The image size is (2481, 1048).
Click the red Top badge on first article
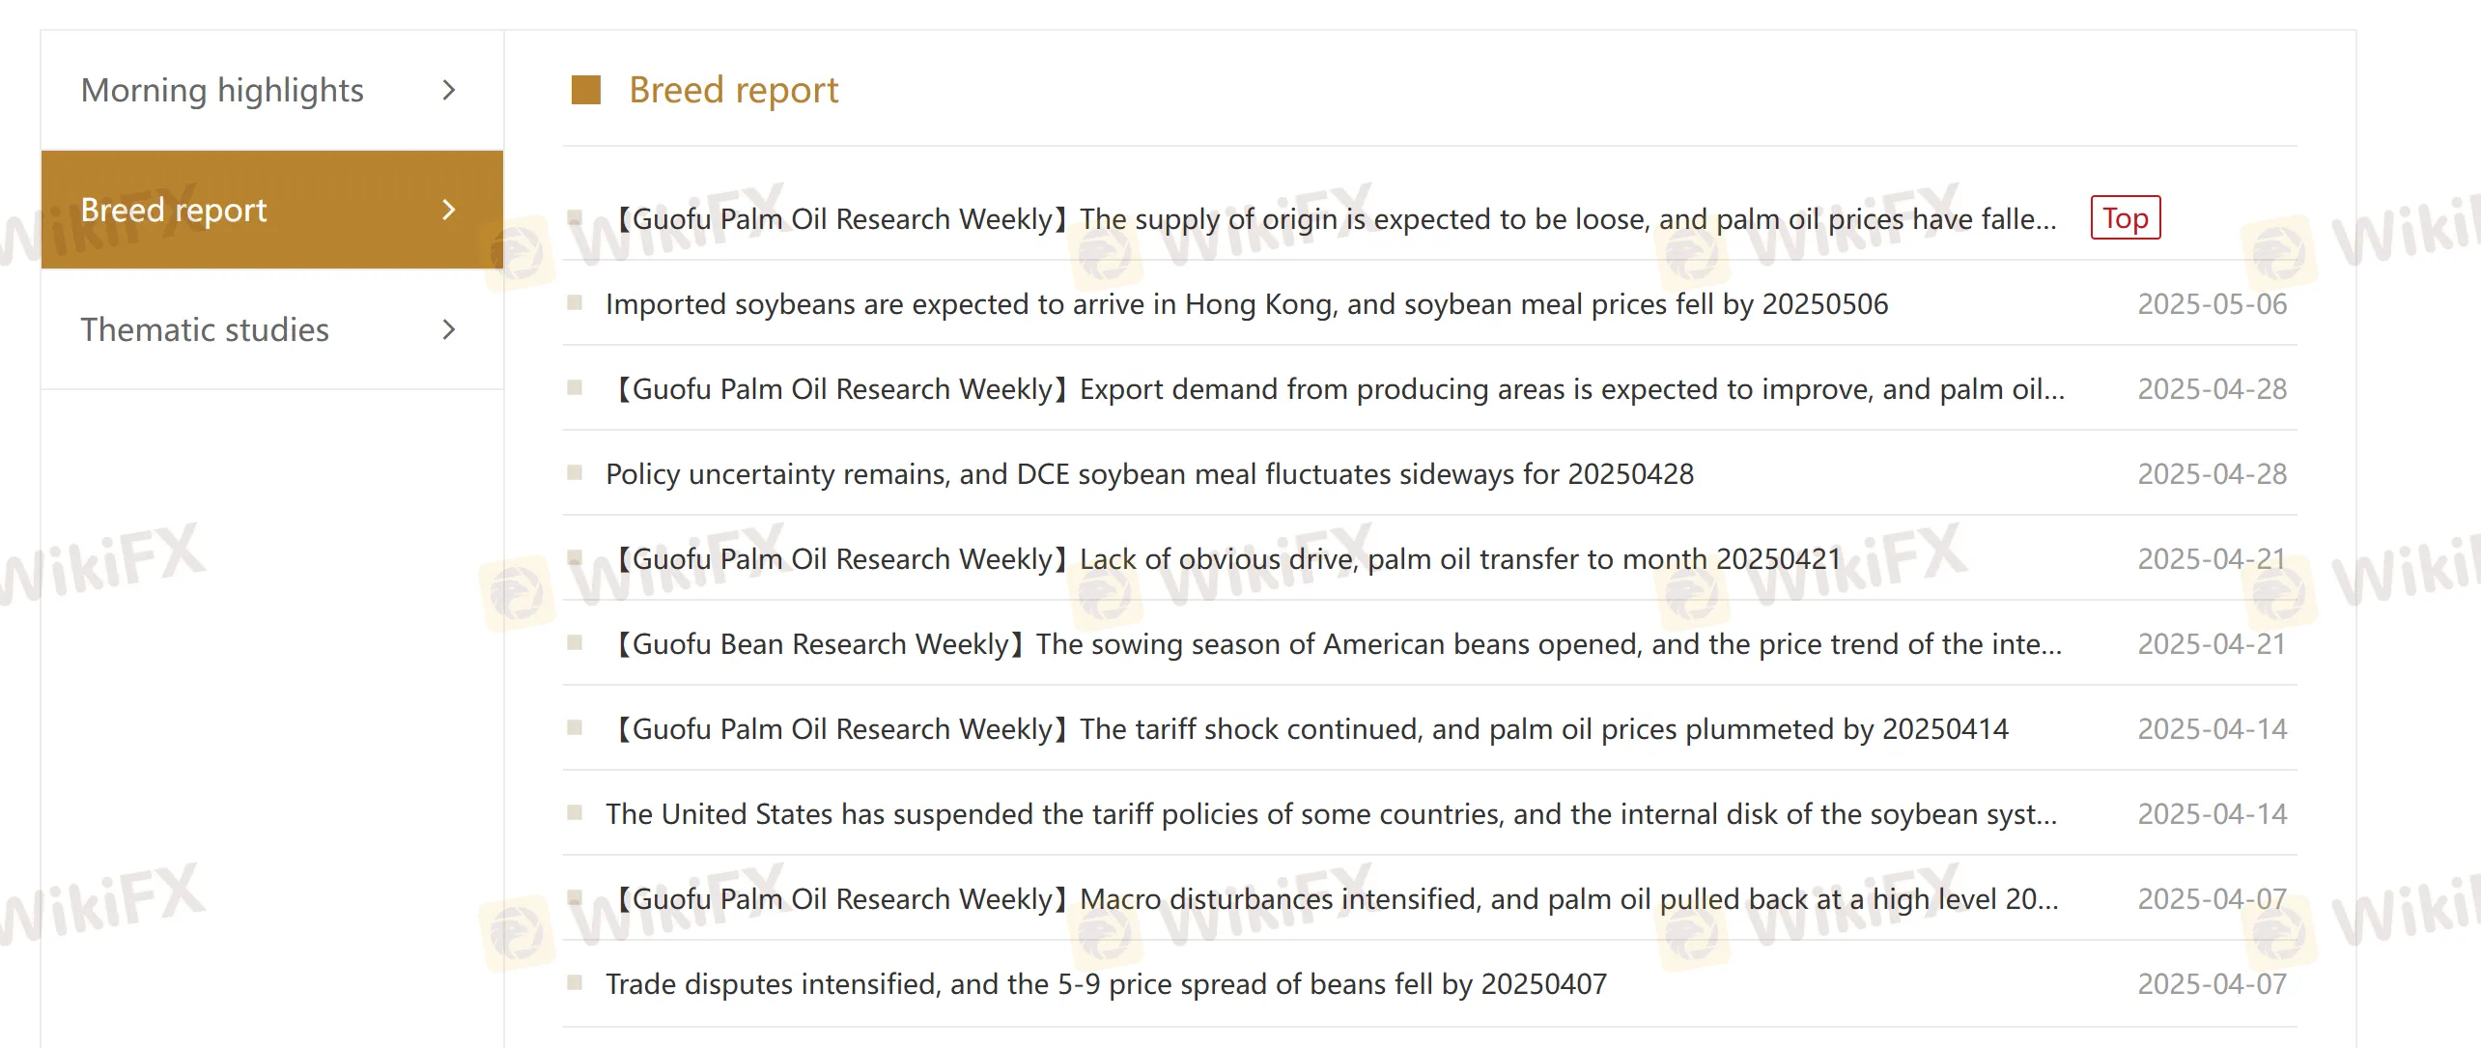(2125, 218)
